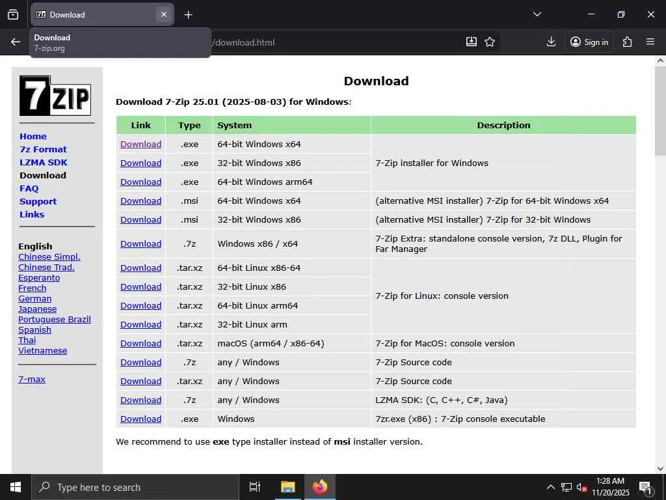666x500 pixels.
Task: Switch language to French
Action: click(x=33, y=288)
